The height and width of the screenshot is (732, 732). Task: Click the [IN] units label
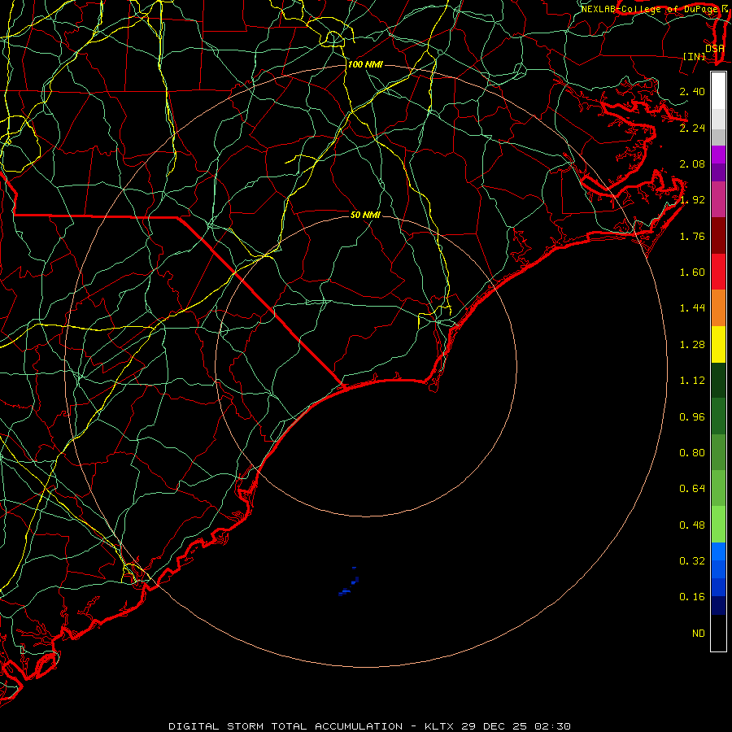coord(695,56)
